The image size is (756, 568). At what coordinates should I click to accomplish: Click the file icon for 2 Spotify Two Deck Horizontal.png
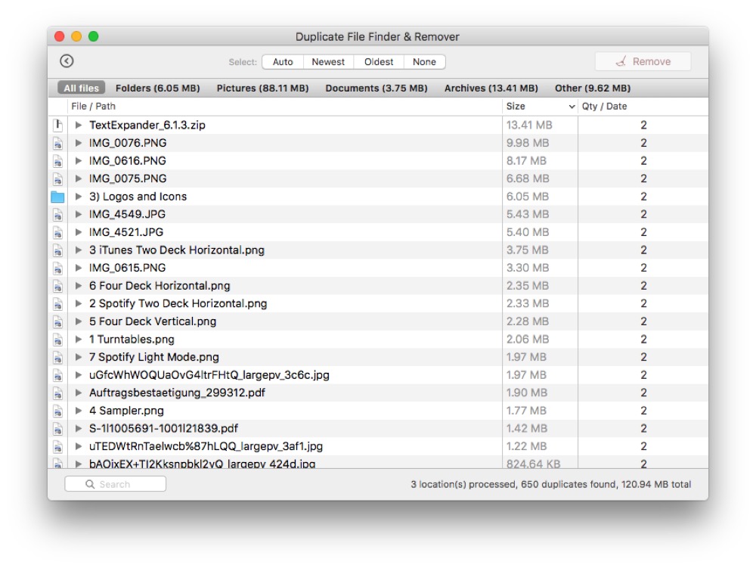point(58,304)
